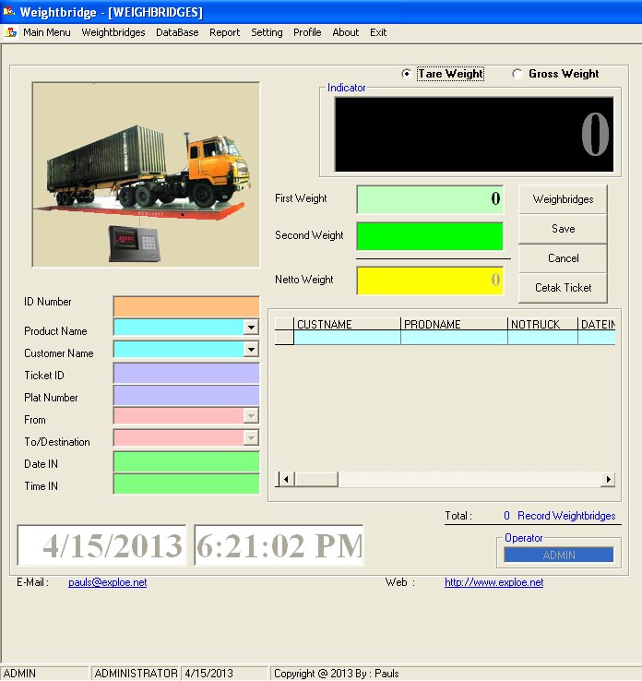
Task: Click the CUSTNAME column header
Action: pyautogui.click(x=347, y=325)
